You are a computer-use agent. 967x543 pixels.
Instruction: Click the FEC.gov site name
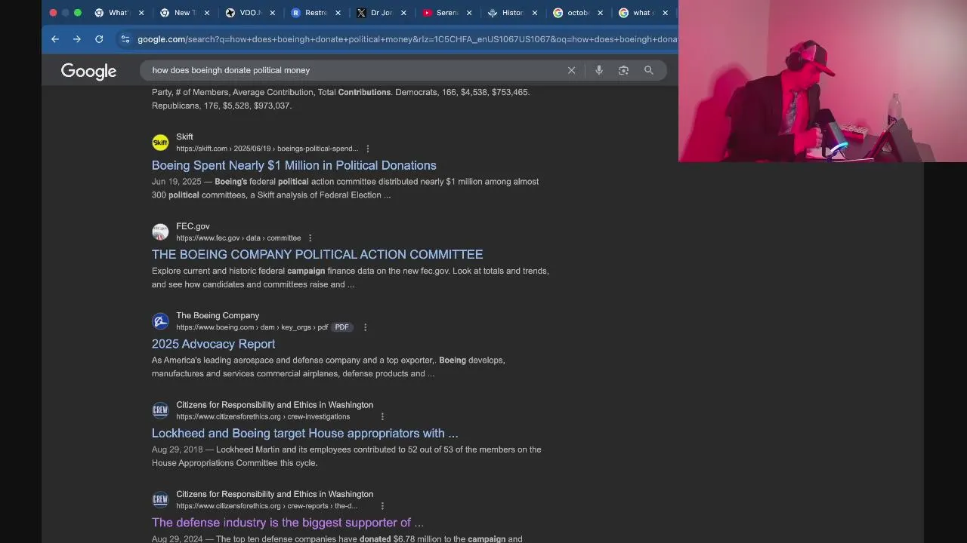[193, 226]
